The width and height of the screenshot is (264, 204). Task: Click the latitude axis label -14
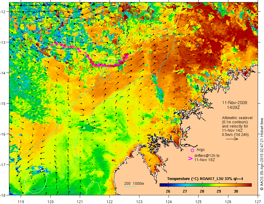click(3, 73)
